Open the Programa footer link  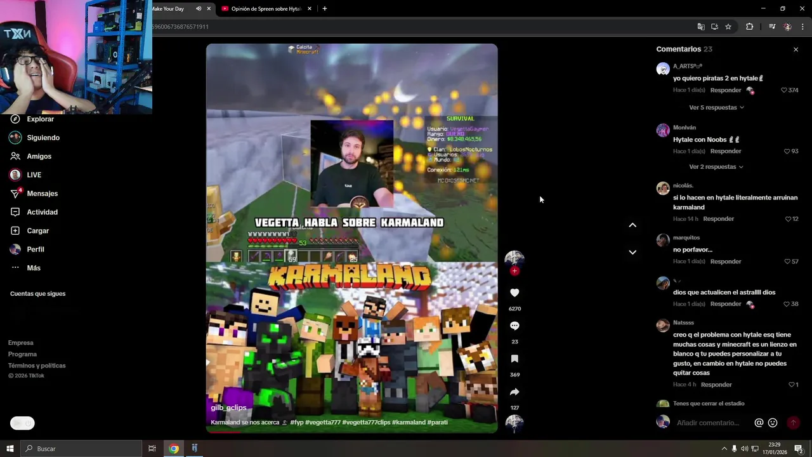pos(23,354)
